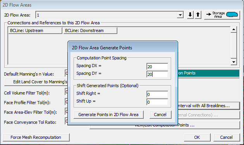Screen dimensions: 244x145
Task: Click Interval with All Breaklines button
Action: [x=209, y=106]
